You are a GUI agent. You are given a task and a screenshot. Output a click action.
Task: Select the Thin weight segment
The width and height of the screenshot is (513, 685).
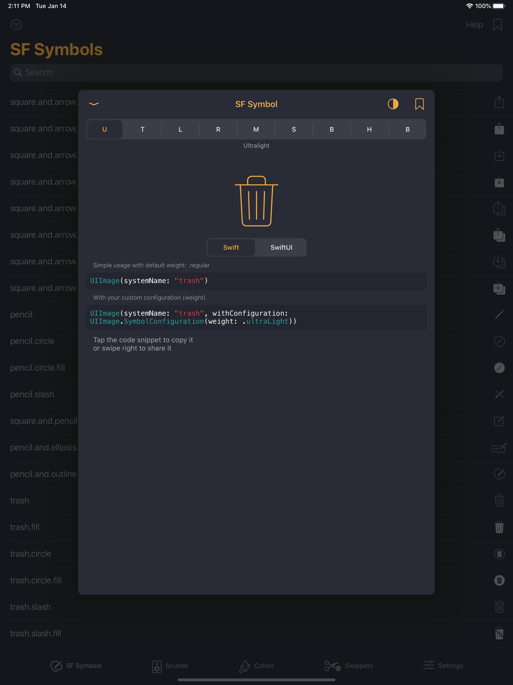click(x=142, y=129)
